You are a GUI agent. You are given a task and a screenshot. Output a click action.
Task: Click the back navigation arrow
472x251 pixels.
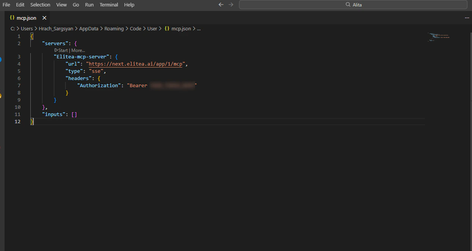pyautogui.click(x=221, y=5)
